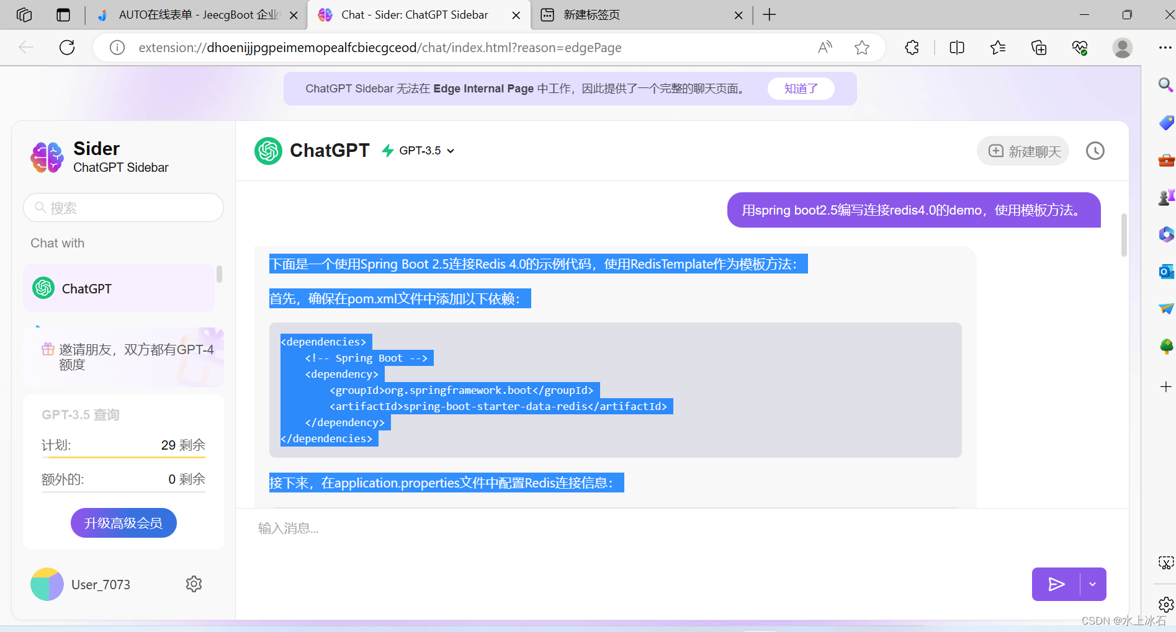Click the Chat with list scrollbar
The height and width of the screenshot is (632, 1176).
point(219,274)
